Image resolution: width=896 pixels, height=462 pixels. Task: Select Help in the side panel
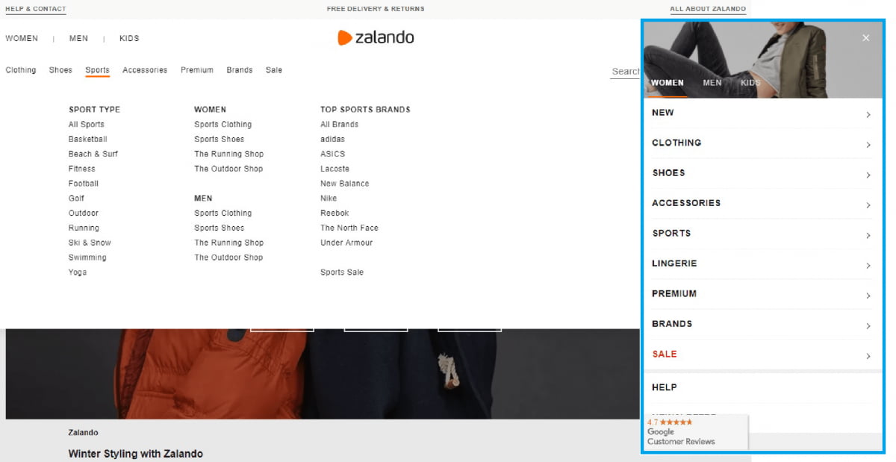click(x=665, y=387)
